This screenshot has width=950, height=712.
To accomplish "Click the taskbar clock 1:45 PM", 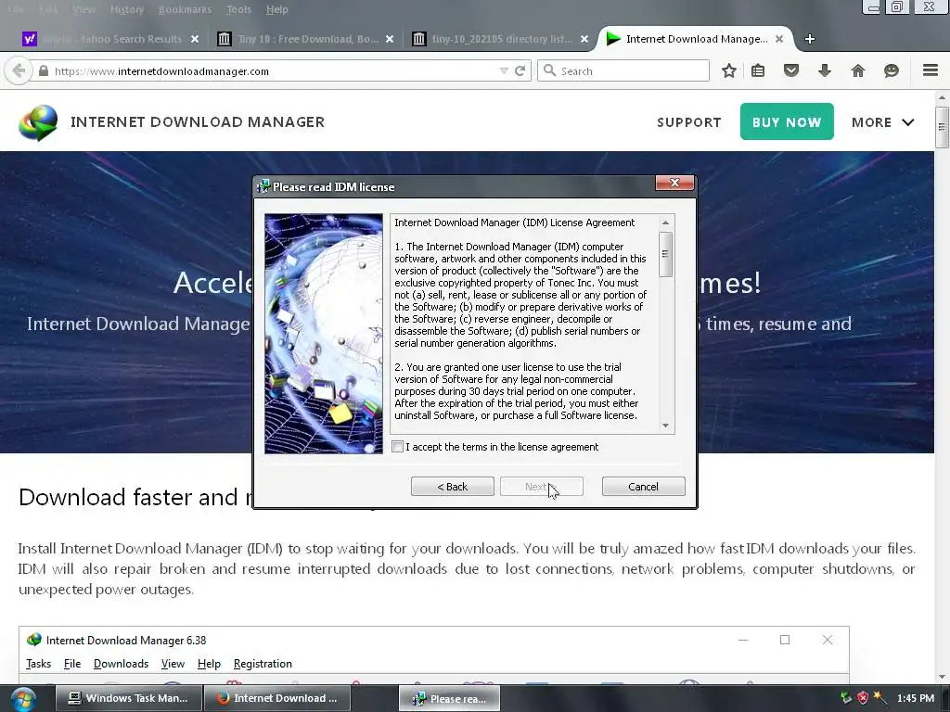I will pyautogui.click(x=916, y=698).
